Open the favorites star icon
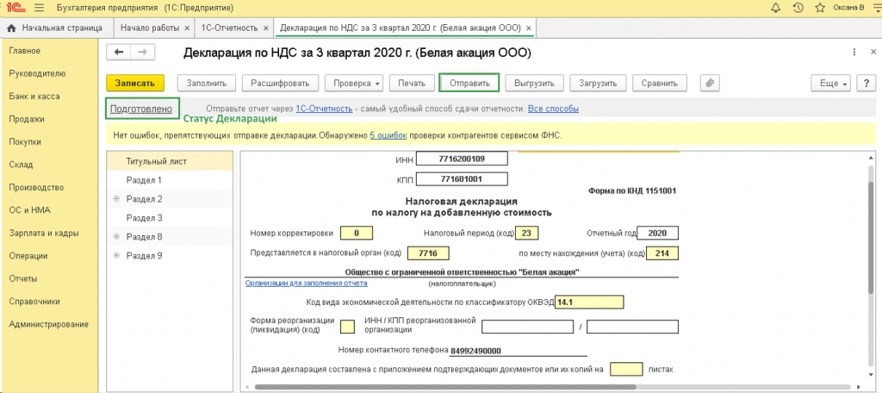Viewport: 882px width, 393px height. point(820,8)
